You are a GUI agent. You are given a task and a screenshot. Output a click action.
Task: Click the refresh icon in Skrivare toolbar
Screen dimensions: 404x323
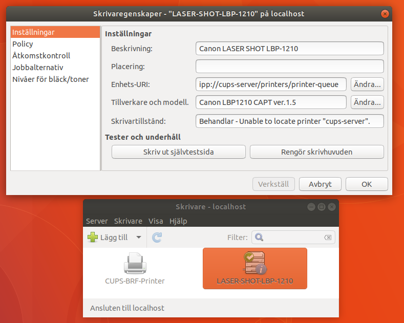pyautogui.click(x=157, y=237)
